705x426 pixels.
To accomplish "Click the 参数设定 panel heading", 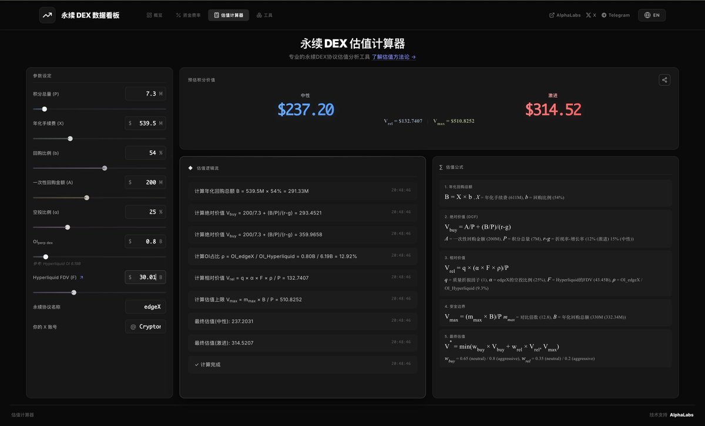I will 42,76.
